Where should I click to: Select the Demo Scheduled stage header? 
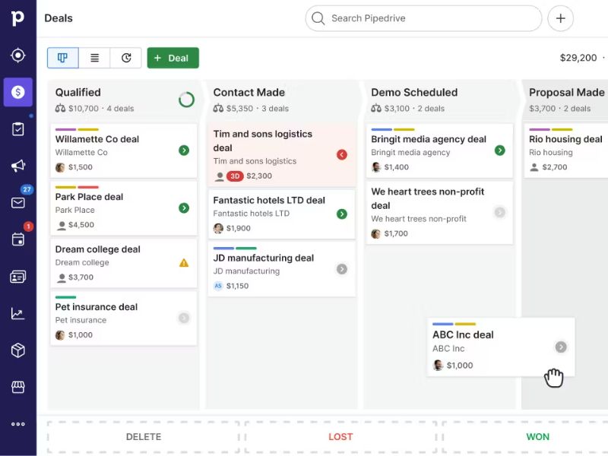pos(414,92)
